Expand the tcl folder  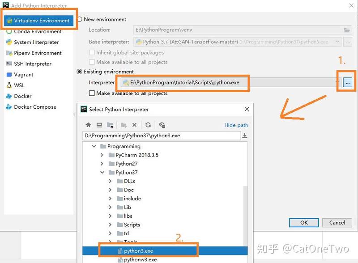[110, 233]
